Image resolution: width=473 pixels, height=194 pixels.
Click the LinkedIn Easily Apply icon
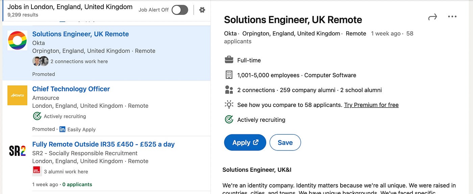tap(62, 129)
